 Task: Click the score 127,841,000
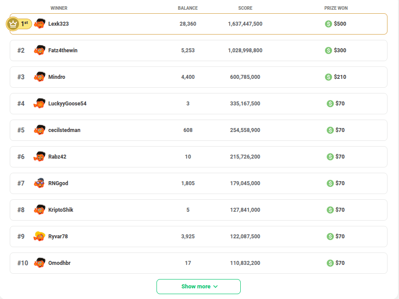point(245,210)
